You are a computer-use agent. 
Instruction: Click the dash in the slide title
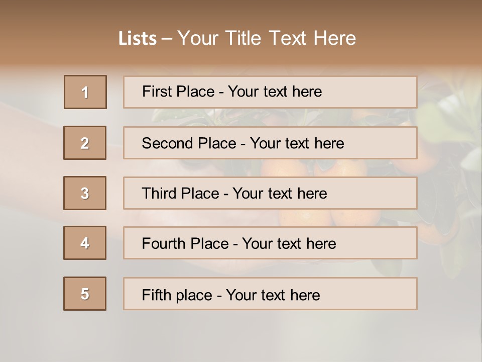coord(167,39)
